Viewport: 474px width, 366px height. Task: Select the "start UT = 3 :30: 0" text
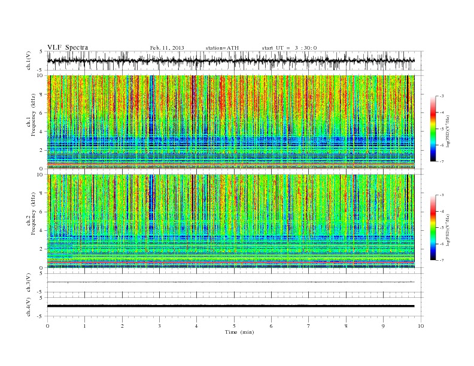pyautogui.click(x=289, y=48)
